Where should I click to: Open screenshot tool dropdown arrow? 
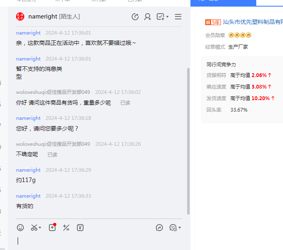[x=40, y=228]
